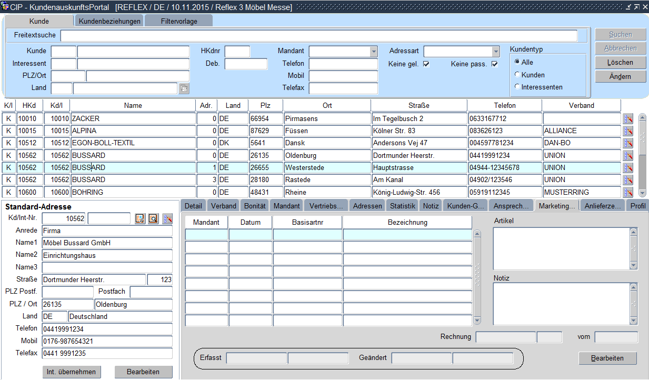
Task: Click the edit icon in Rastede row
Action: 628,180
